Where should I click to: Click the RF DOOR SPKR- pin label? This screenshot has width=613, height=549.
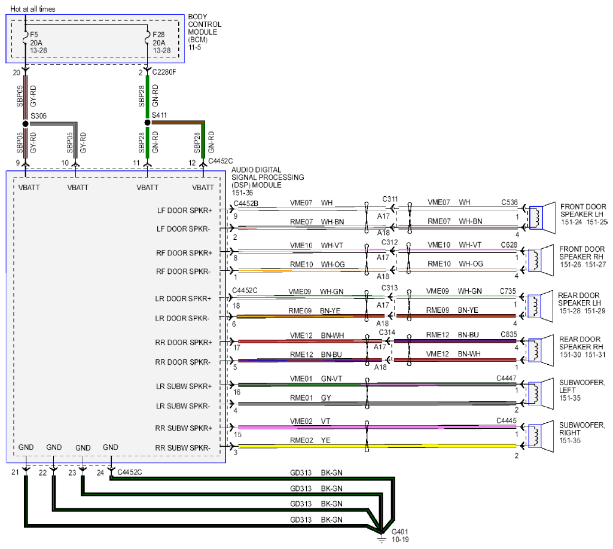point(183,272)
